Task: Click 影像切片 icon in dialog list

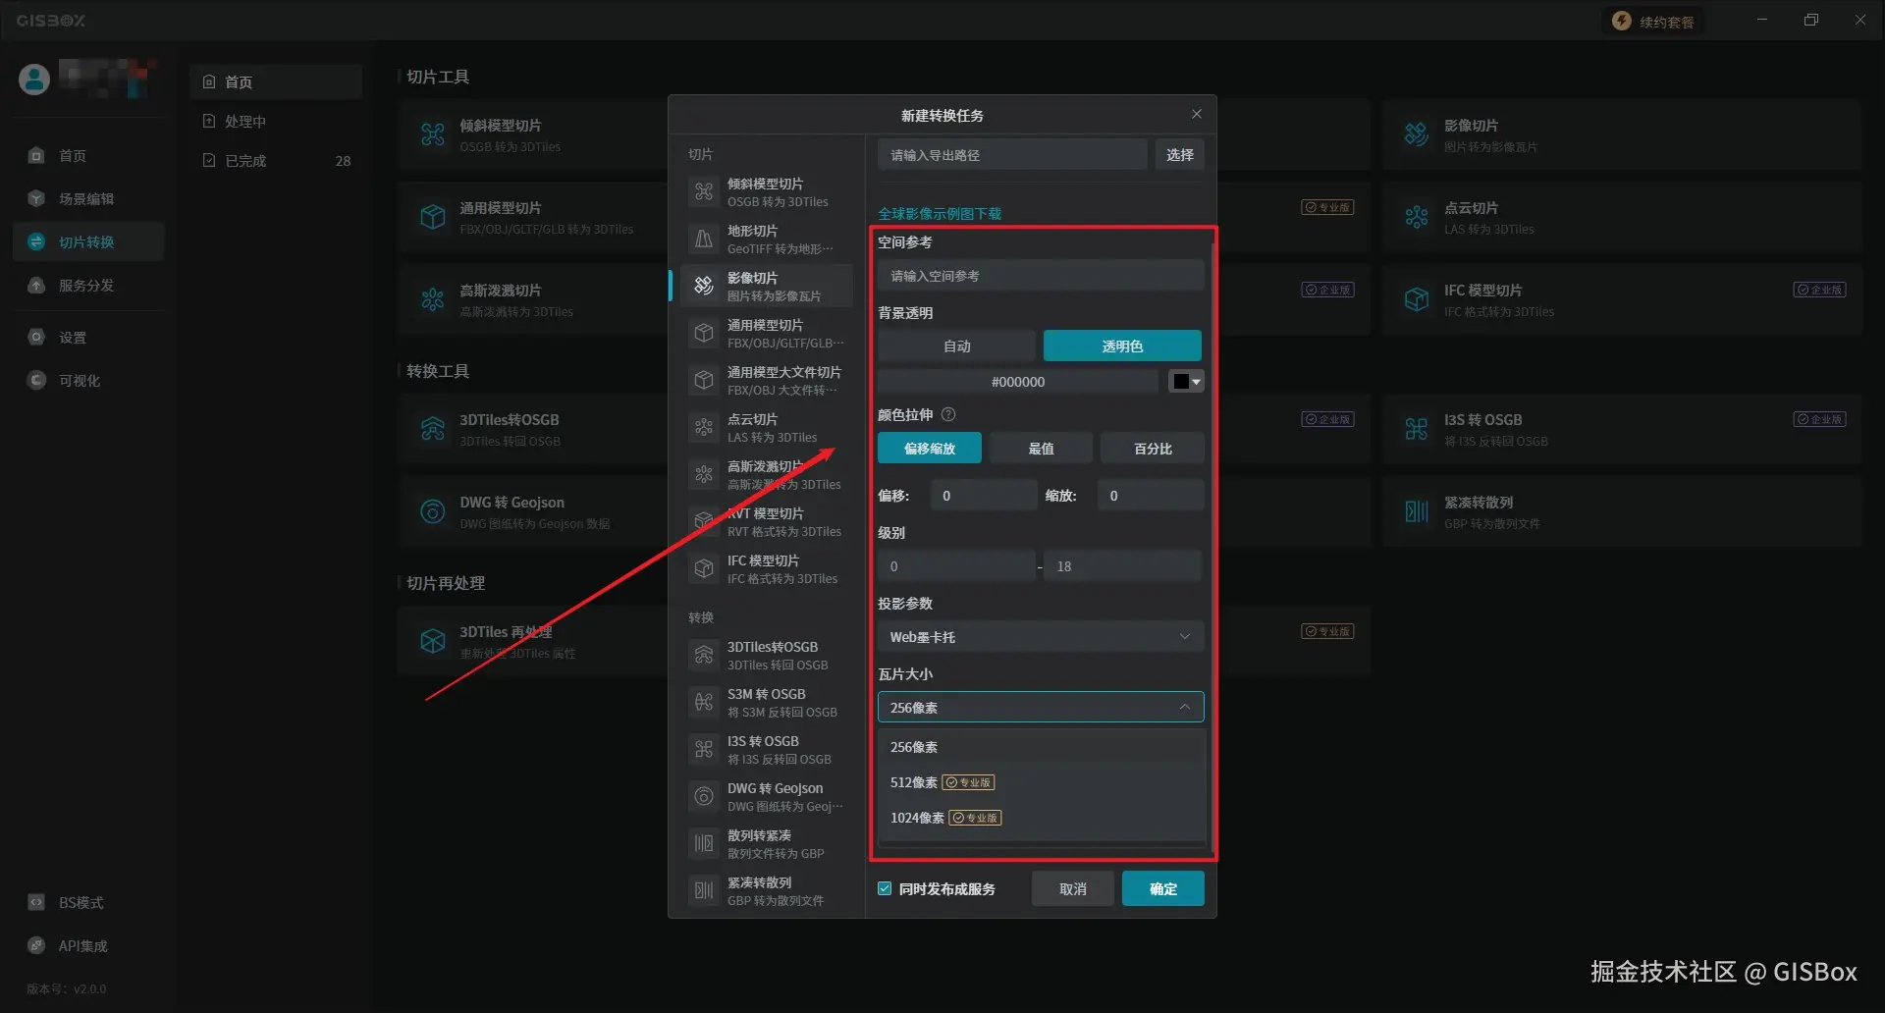Action: (x=704, y=287)
